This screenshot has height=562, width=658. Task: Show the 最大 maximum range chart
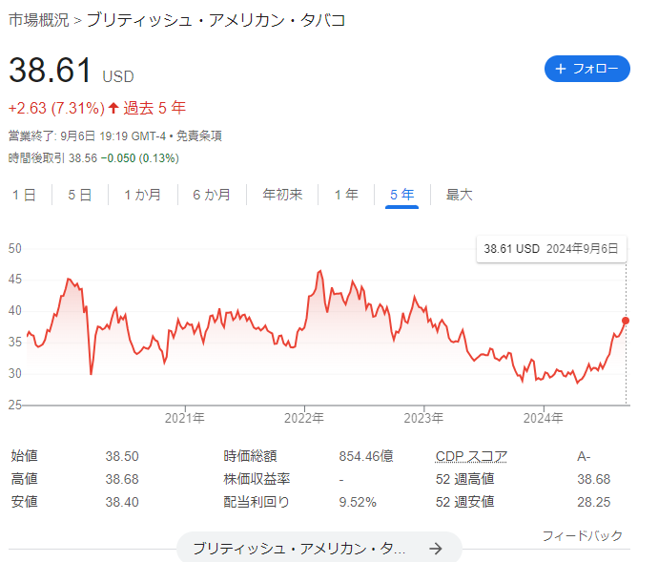pos(459,195)
